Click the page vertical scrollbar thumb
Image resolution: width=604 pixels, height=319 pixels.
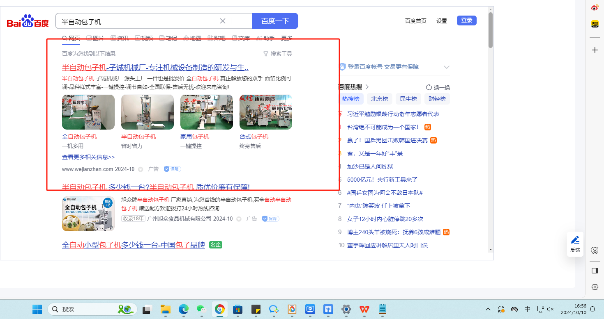click(490, 30)
